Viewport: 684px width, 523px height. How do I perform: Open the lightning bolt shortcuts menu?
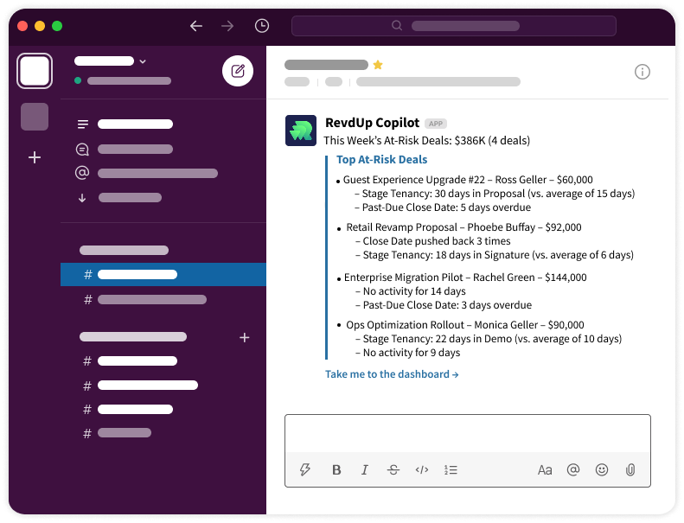[x=305, y=469]
